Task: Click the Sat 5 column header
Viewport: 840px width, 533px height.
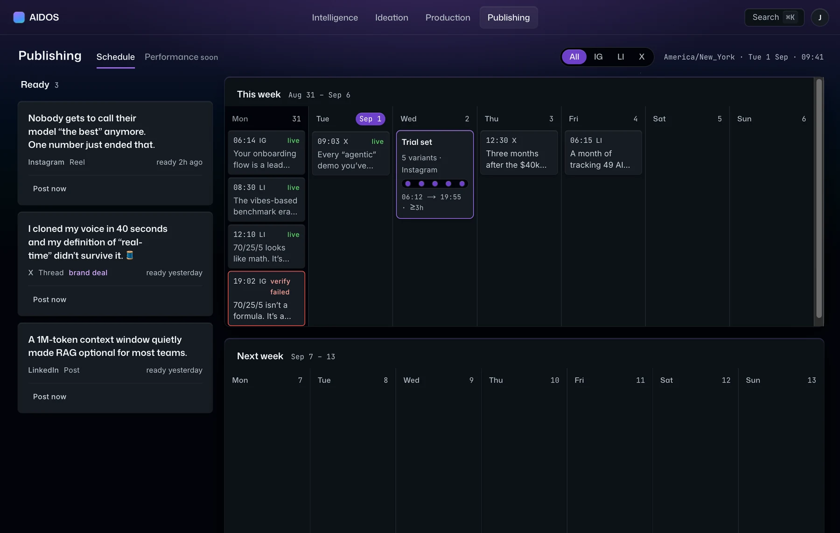Action: (x=687, y=119)
